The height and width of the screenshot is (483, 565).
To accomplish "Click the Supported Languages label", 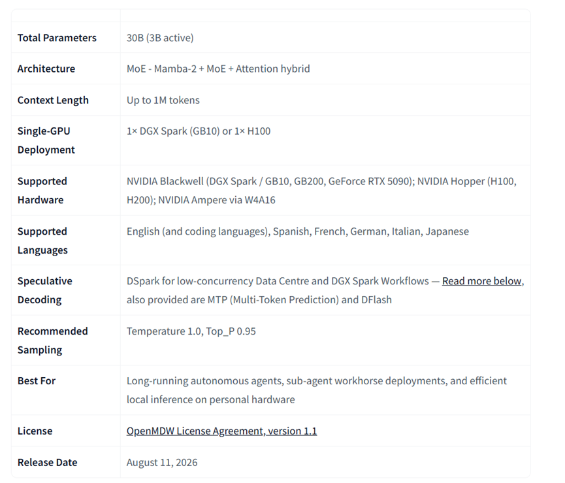I will point(42,241).
